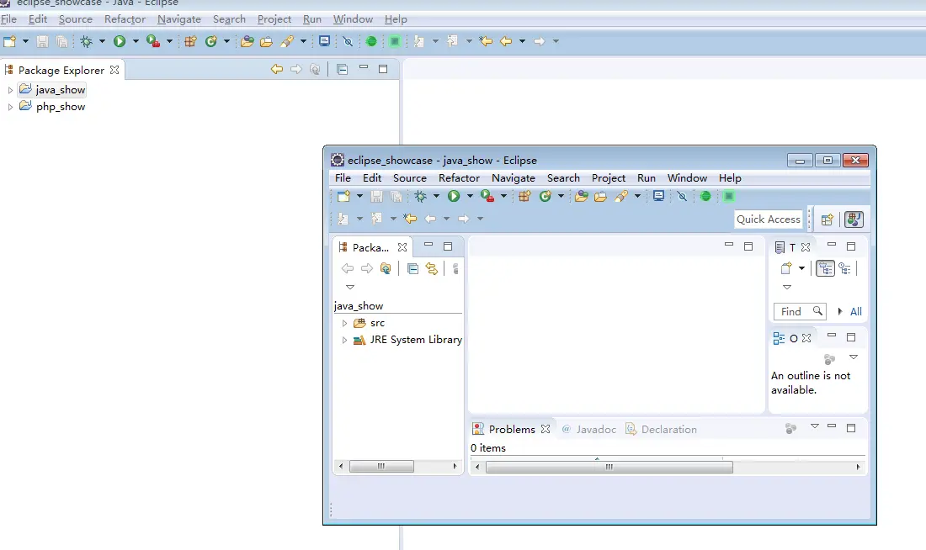Click green Run button in background Eclipse toolbar
926x550 pixels.
point(120,41)
